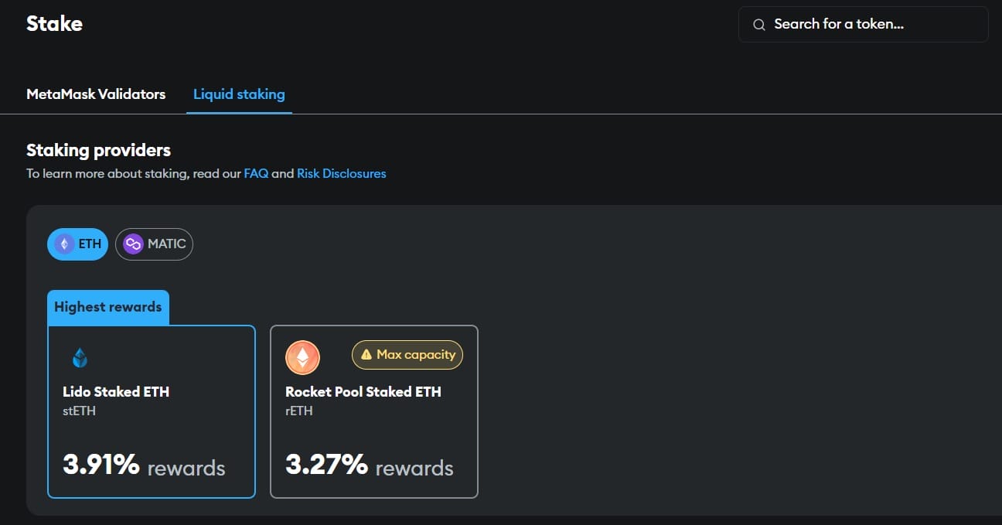Toggle the Max capacity indicator on Rocket Pool
The image size is (1002, 525).
coord(407,354)
